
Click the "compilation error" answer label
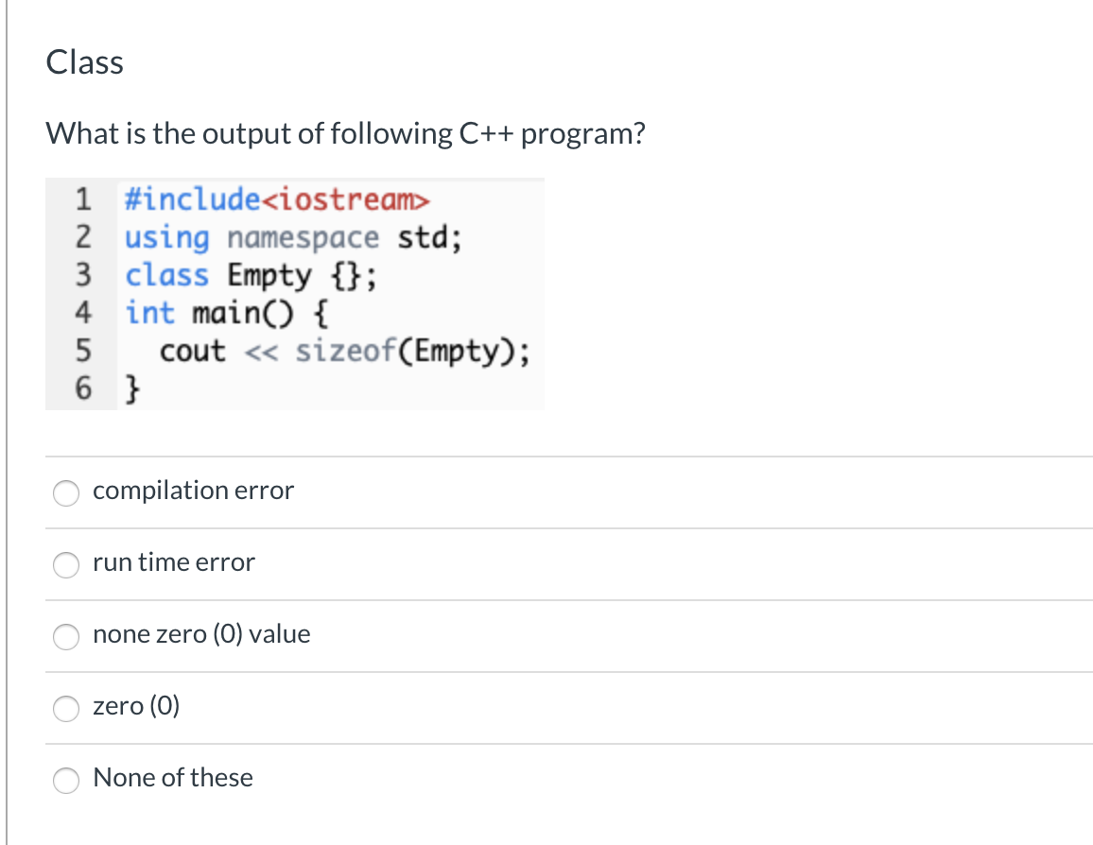click(x=193, y=491)
